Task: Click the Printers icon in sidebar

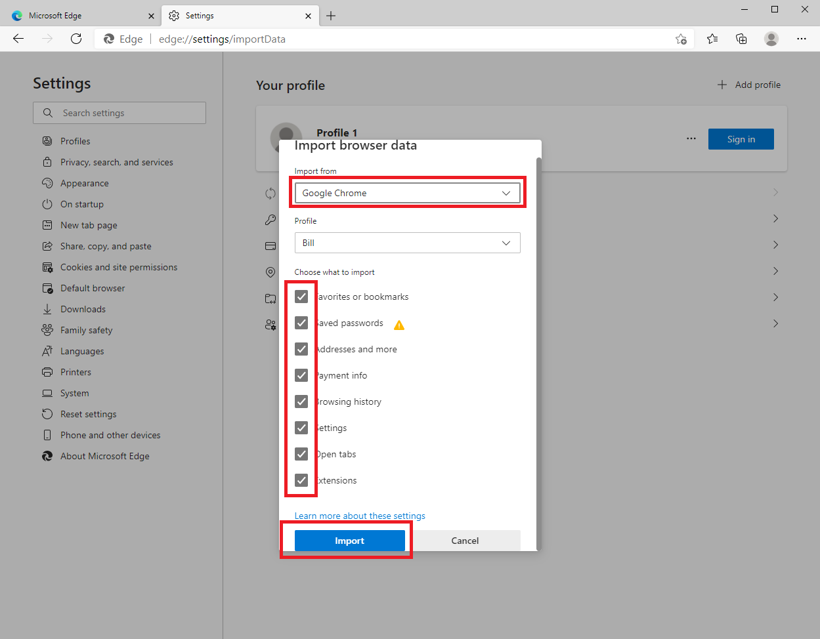Action: (x=47, y=372)
